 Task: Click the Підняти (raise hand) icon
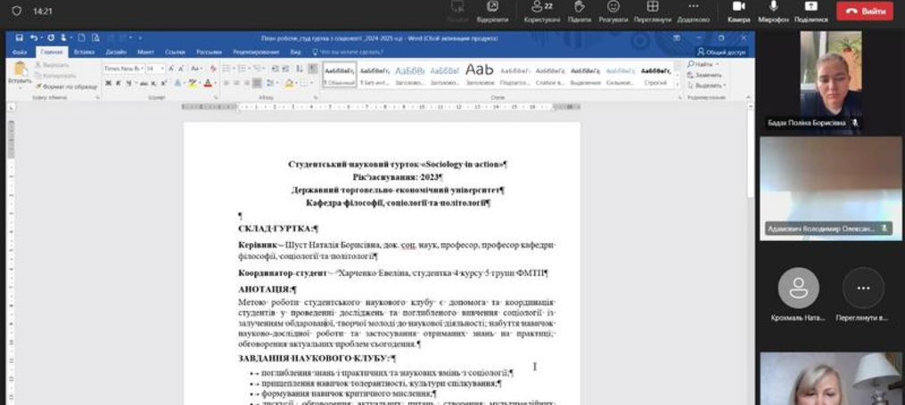pos(580,7)
